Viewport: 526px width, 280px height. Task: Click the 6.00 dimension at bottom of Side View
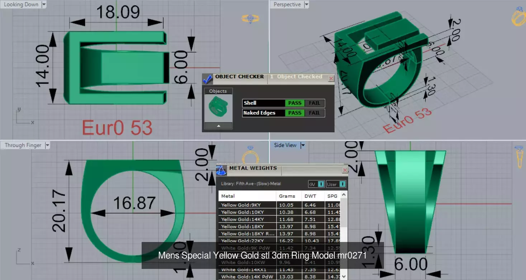click(411, 265)
